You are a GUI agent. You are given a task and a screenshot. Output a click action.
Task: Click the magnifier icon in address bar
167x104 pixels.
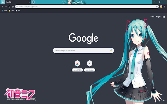point(17,6)
